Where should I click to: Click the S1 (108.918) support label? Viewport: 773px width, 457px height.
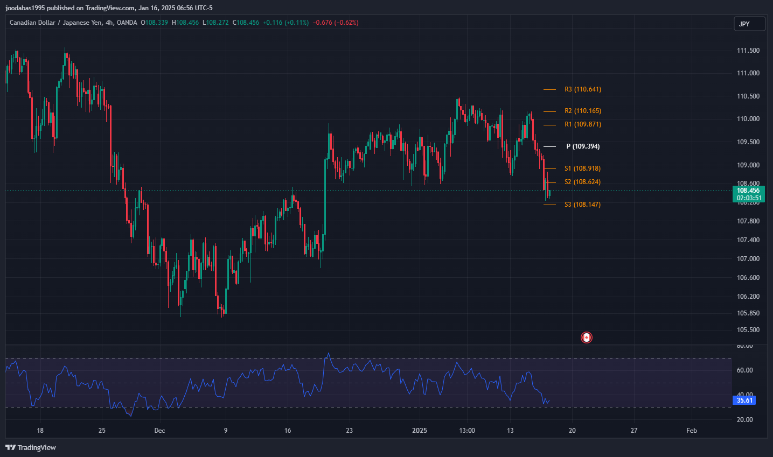582,168
